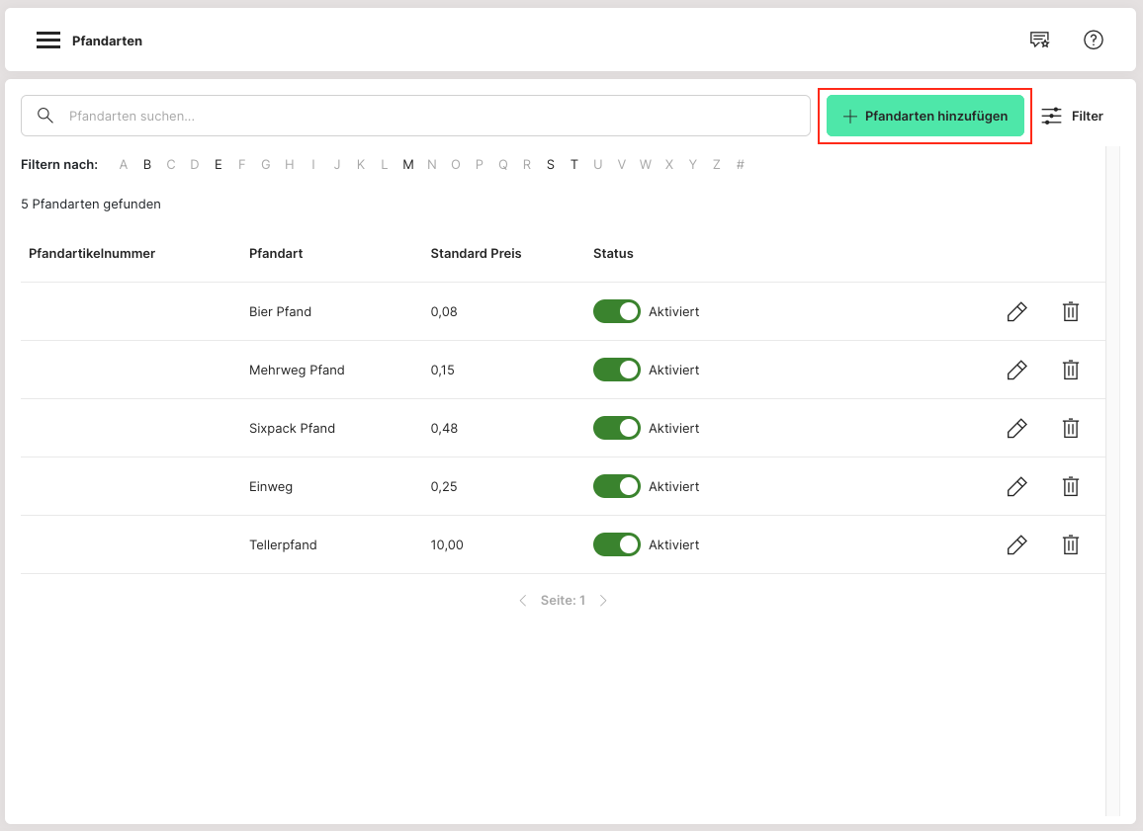Edit the Tellerpfand entry
The image size is (1143, 831).
coord(1016,545)
